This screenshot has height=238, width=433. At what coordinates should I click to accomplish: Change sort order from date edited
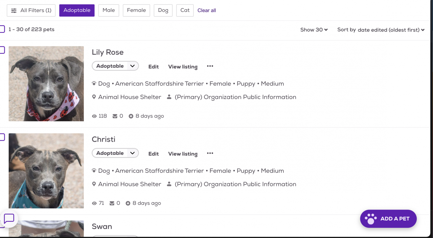pyautogui.click(x=391, y=30)
